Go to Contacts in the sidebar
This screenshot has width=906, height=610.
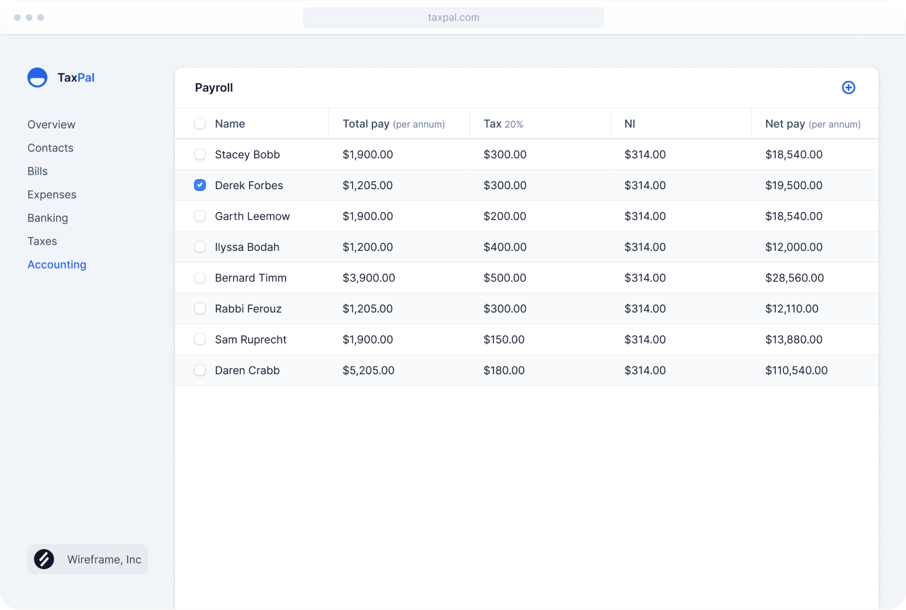pos(50,148)
